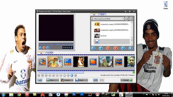The width and height of the screenshot is (173, 97).
Task: Expand options with the Mais >> button
Action: 52,80
